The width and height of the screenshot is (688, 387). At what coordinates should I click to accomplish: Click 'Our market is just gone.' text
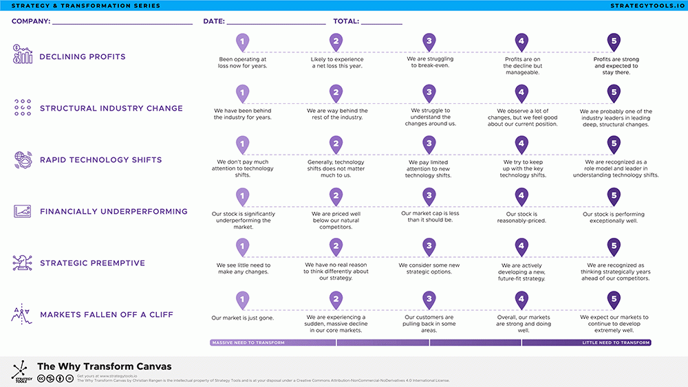click(243, 318)
